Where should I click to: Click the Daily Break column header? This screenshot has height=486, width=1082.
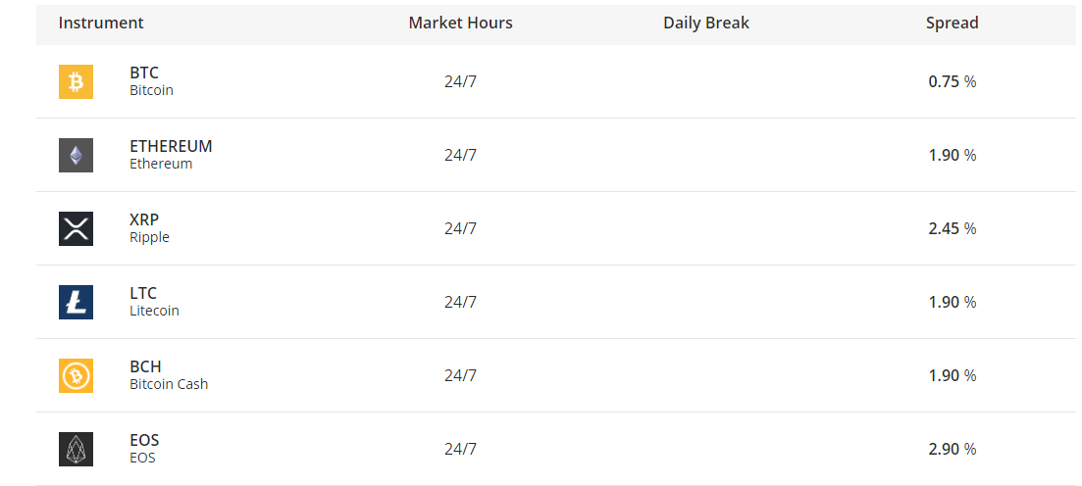point(706,23)
